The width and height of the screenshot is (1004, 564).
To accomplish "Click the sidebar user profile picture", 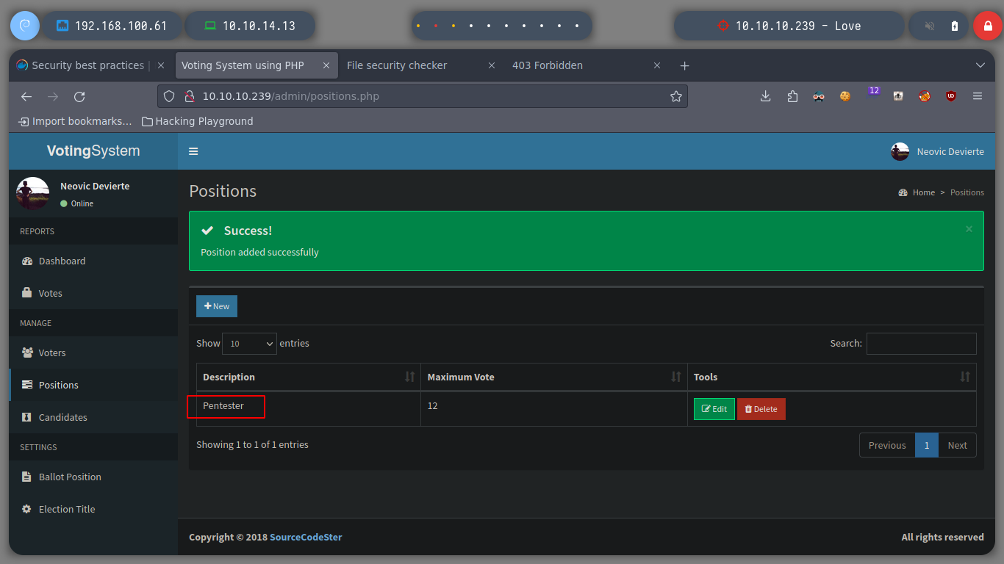I will tap(32, 193).
